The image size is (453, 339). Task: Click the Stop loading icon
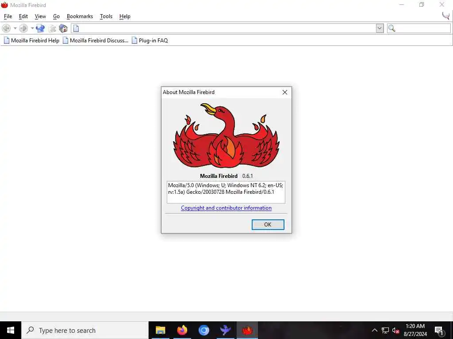point(52,28)
